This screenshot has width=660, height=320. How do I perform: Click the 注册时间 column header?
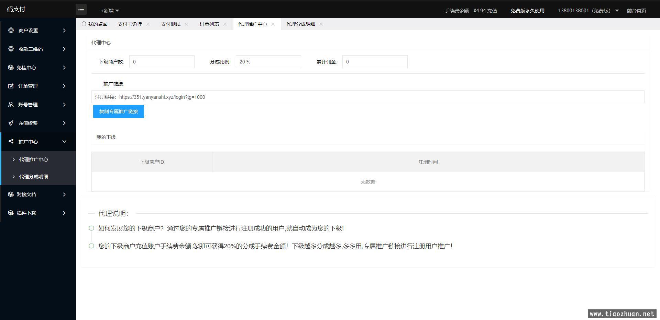click(428, 162)
